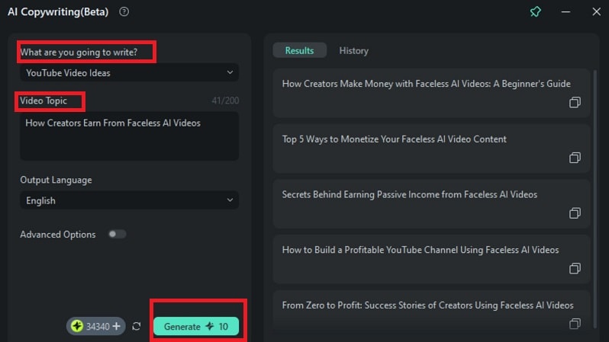The image size is (609, 342).
Task: Pin the AI Copywriting window
Action: (x=535, y=12)
